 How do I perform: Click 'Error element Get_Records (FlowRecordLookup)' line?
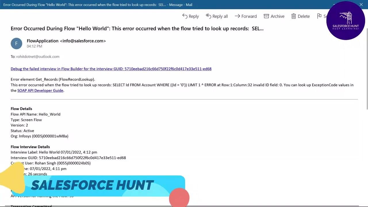[53, 79]
